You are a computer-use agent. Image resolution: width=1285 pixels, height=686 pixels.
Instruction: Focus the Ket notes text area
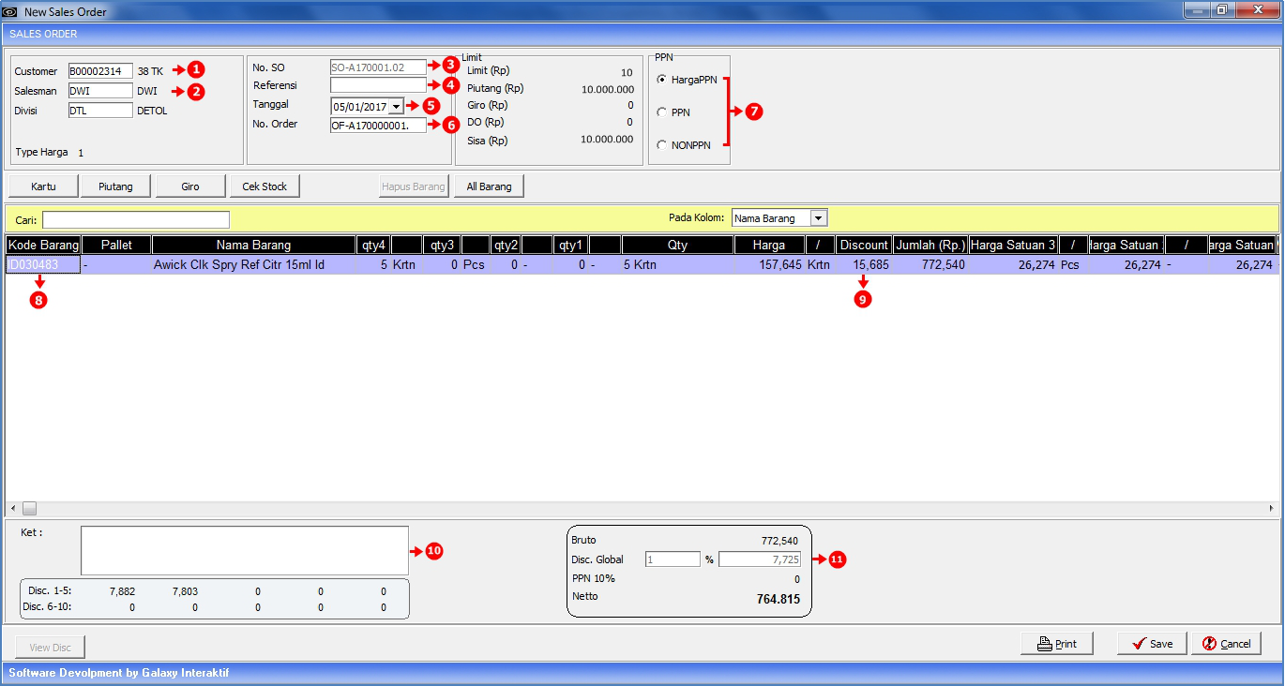pyautogui.click(x=244, y=550)
